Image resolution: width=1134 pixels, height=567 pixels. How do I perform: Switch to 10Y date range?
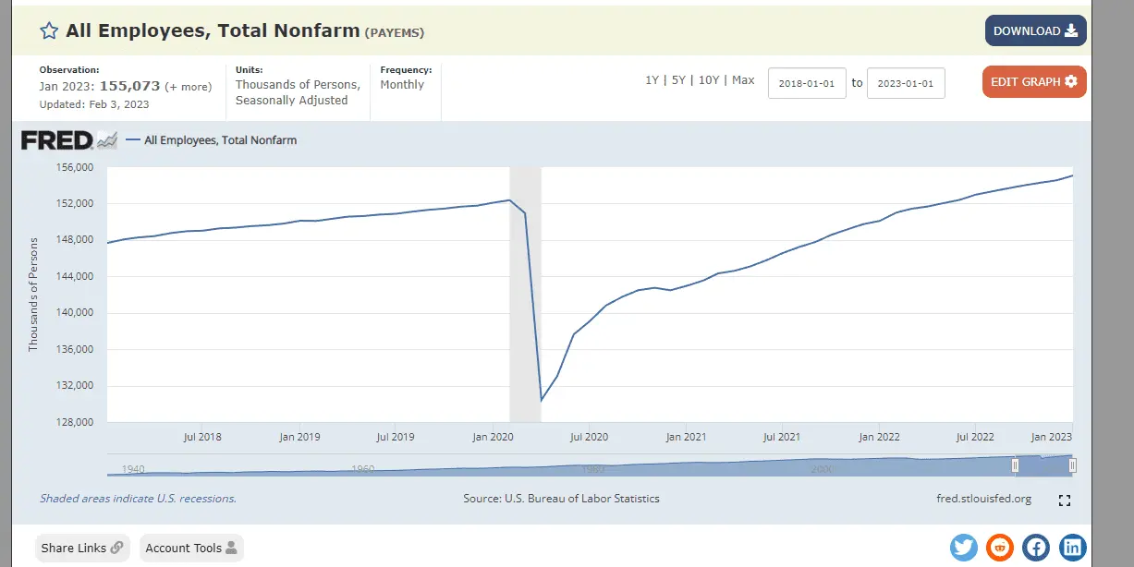[x=708, y=80]
